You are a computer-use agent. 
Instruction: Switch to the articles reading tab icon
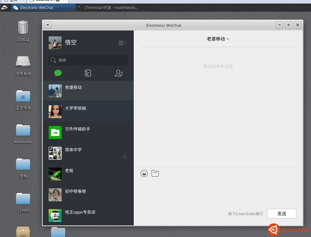pos(88,73)
